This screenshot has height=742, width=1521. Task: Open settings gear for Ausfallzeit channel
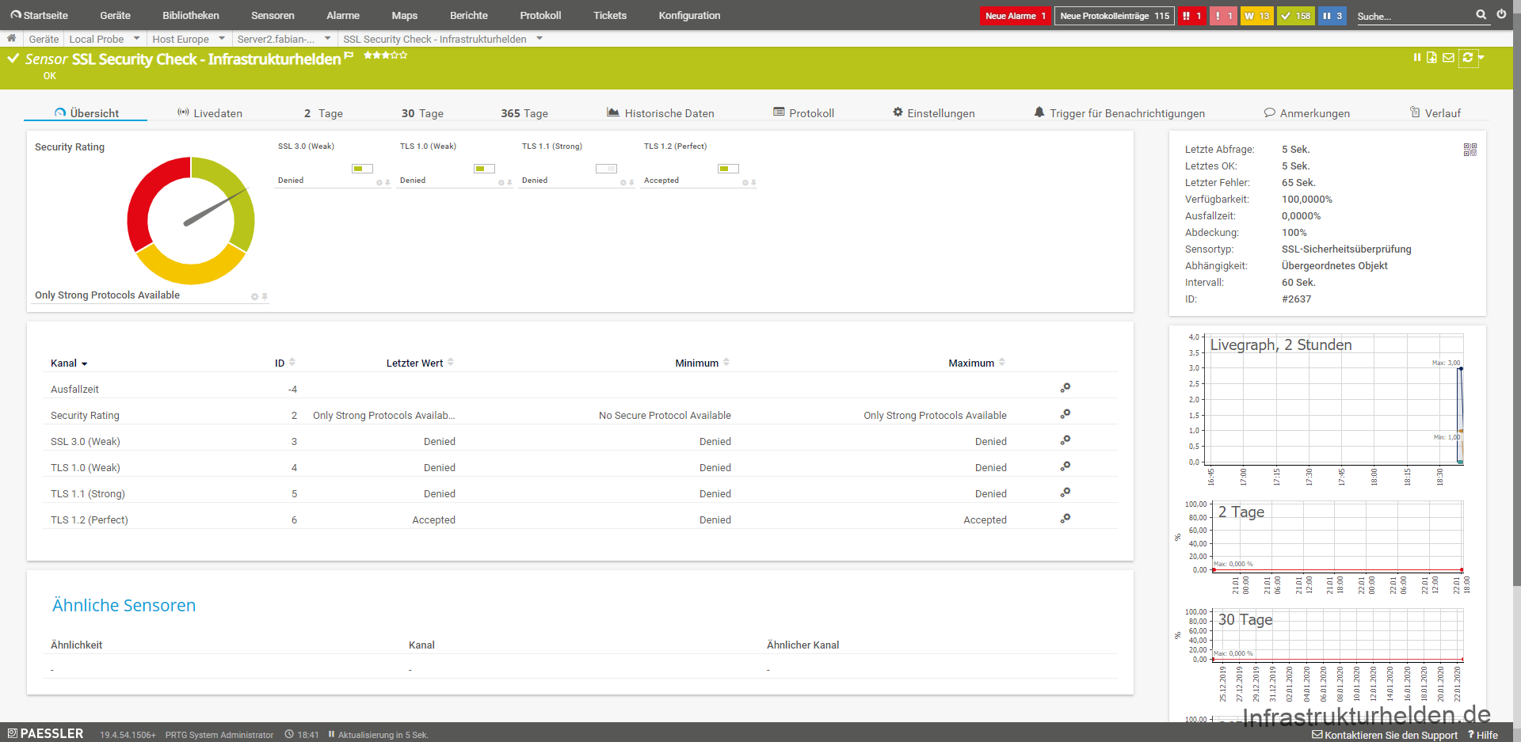[x=1065, y=388]
